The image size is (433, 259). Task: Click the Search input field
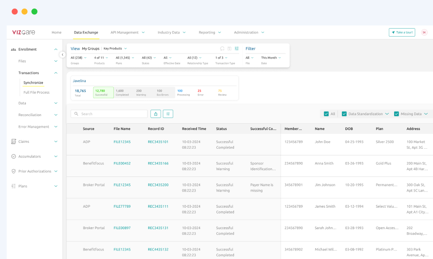(112, 114)
